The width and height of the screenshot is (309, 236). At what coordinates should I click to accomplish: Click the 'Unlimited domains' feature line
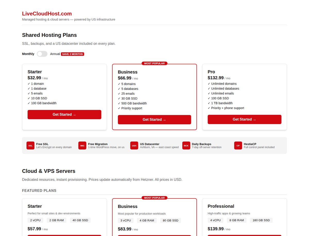222,84
